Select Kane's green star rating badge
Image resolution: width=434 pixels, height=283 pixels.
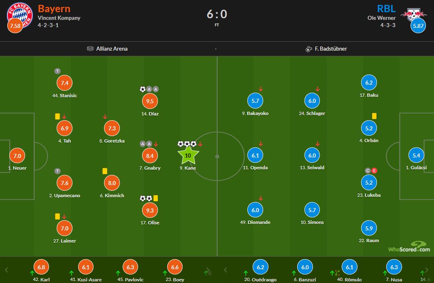(x=188, y=155)
